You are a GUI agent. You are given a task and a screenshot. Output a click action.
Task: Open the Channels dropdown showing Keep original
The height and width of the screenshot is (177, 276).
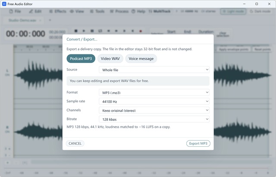(x=154, y=110)
